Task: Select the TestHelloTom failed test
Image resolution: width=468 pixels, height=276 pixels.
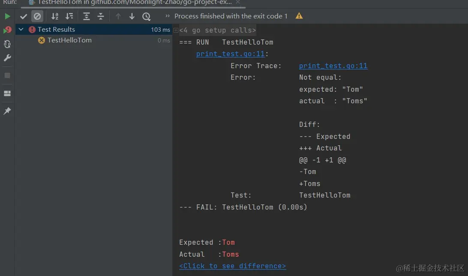Action: click(94, 40)
